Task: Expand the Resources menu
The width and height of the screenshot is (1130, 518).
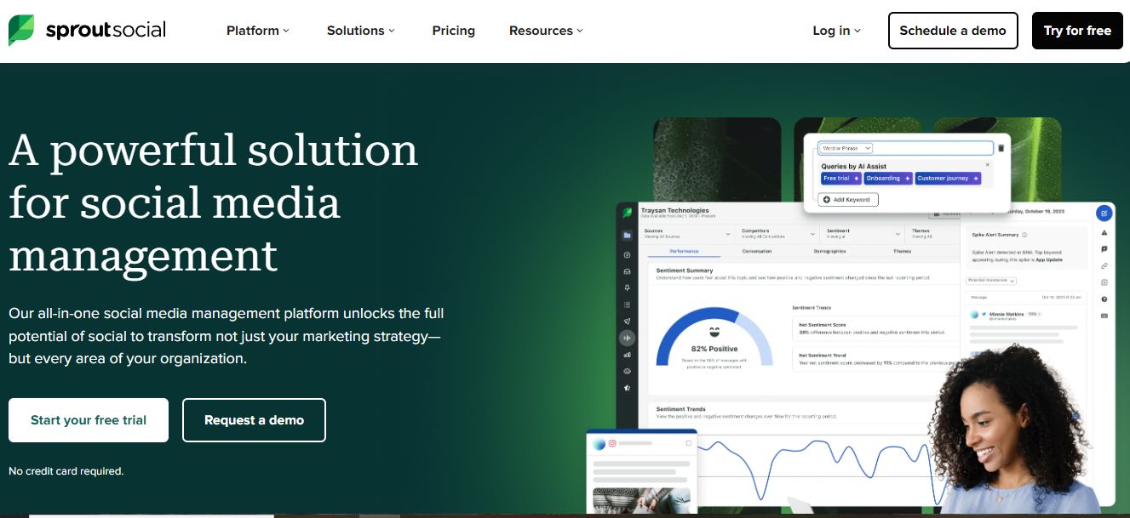Action: [x=546, y=31]
